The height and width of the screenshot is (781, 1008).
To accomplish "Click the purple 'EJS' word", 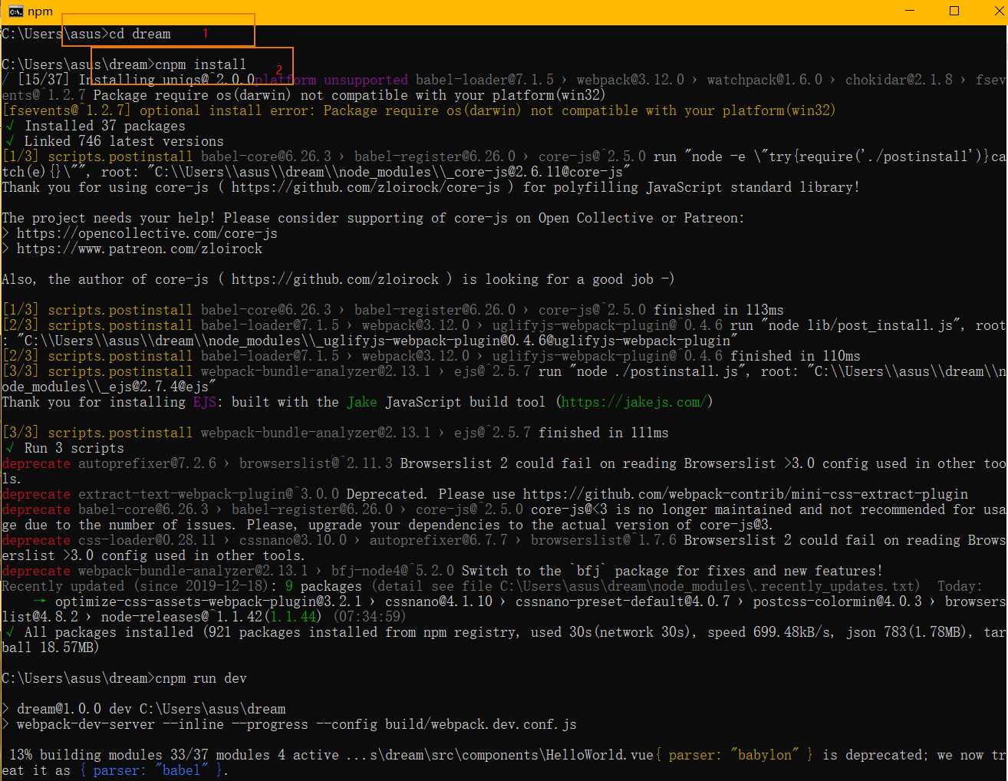I will [x=205, y=402].
